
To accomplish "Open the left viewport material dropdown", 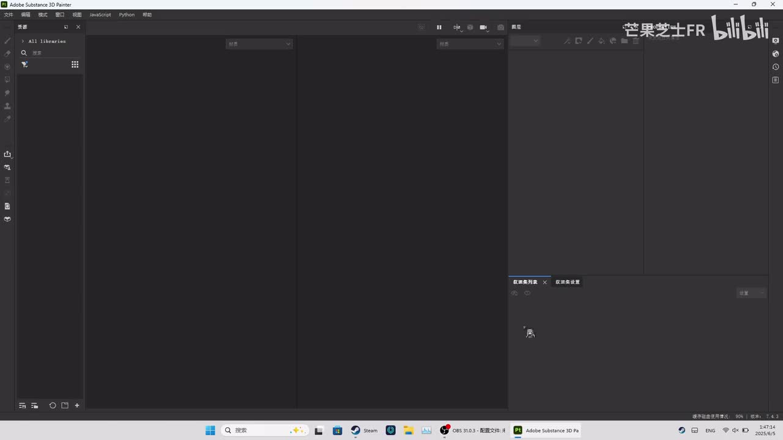I will point(259,44).
